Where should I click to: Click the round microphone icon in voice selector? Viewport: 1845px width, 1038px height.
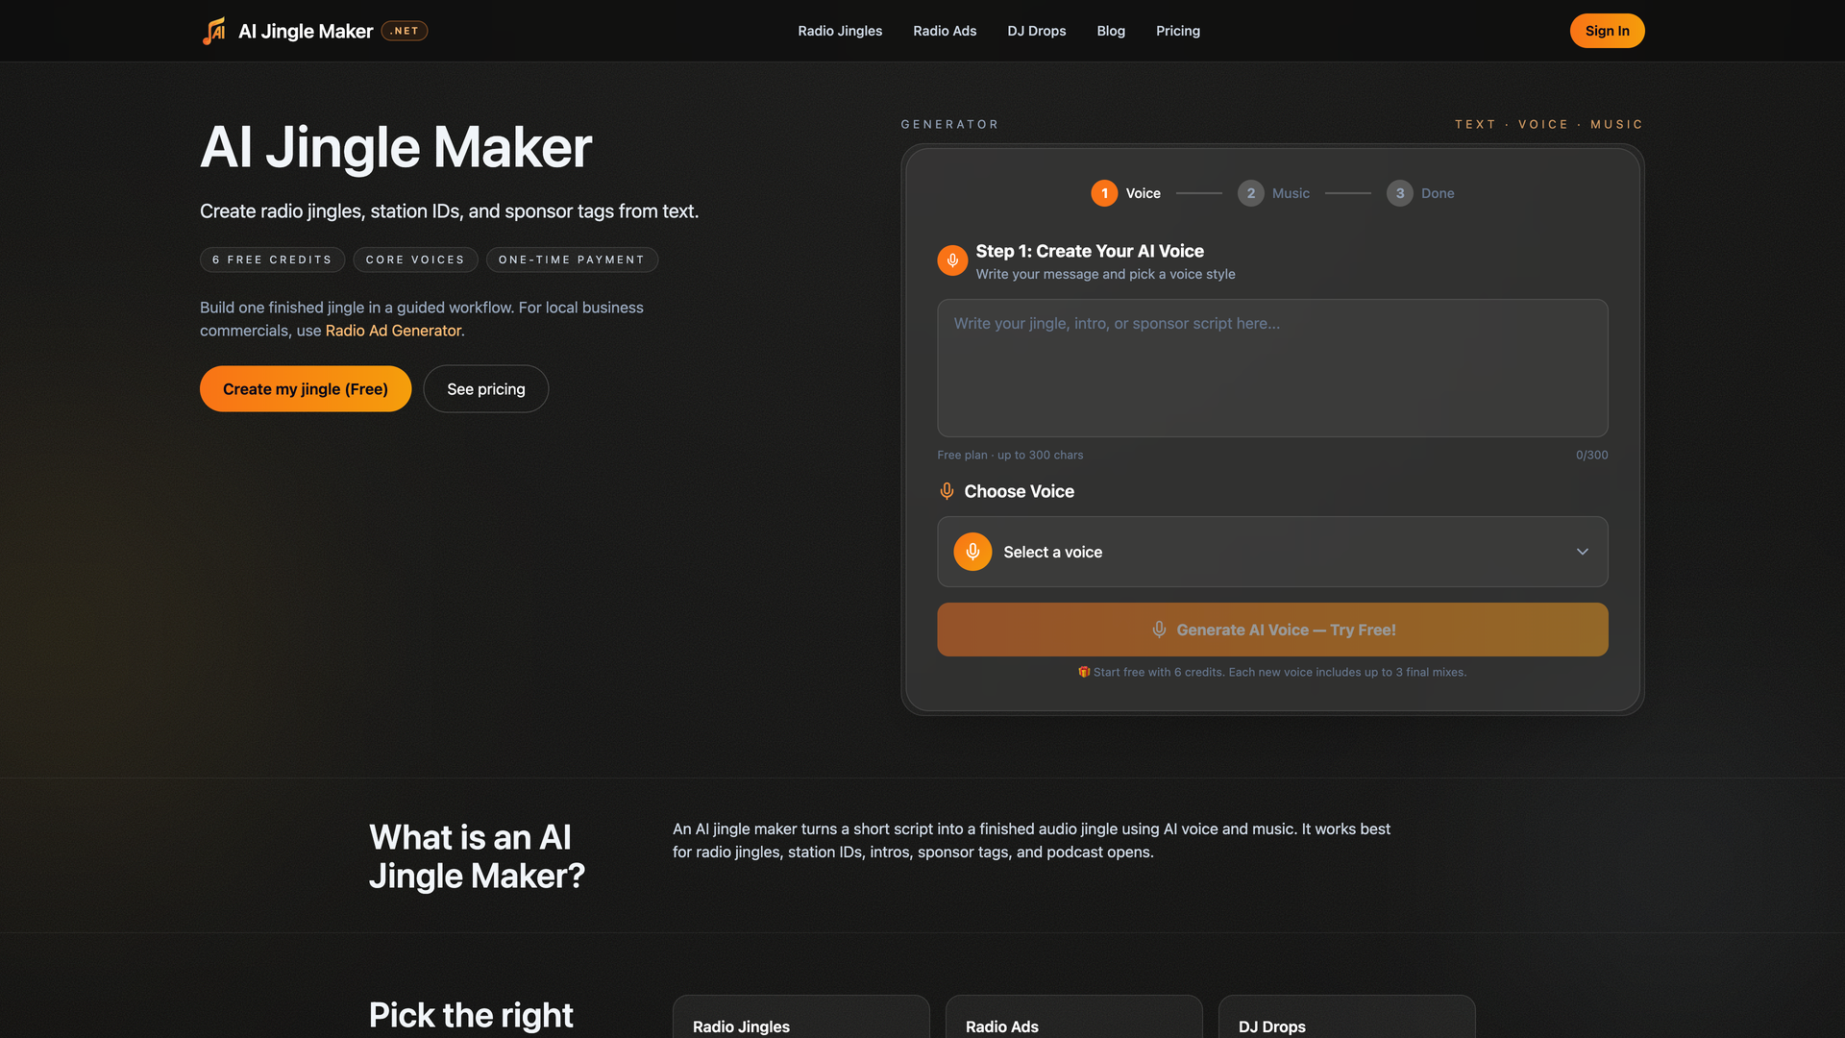point(972,552)
